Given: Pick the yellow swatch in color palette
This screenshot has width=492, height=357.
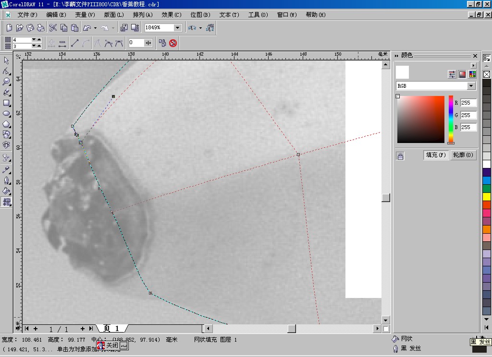Looking at the screenshot, I should coord(487,197).
